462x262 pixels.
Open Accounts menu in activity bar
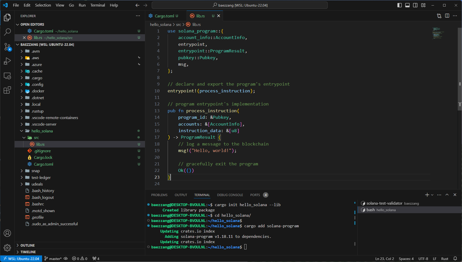pos(7,233)
